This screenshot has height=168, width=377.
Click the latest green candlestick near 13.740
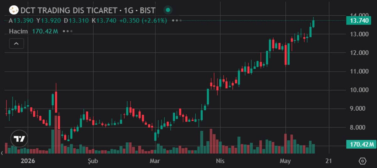point(313,24)
